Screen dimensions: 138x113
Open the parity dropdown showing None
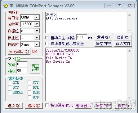[x=37, y=44]
